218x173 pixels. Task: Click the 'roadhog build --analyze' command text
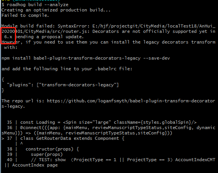[x=37, y=5]
